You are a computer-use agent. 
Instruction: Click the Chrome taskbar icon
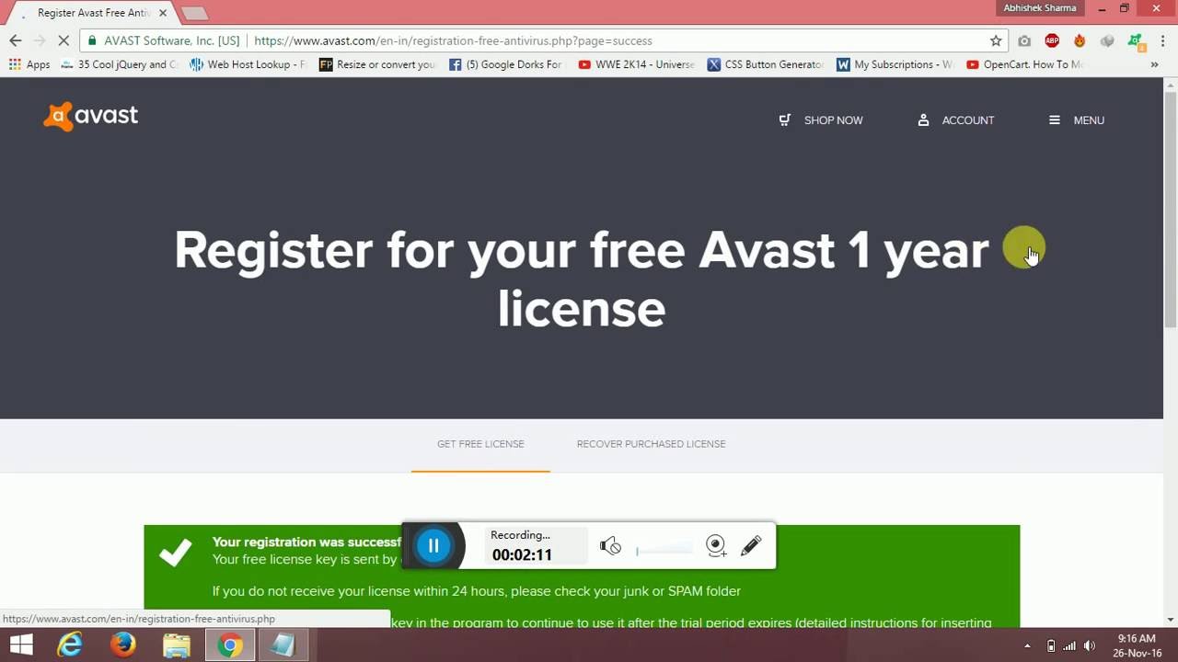(x=230, y=645)
